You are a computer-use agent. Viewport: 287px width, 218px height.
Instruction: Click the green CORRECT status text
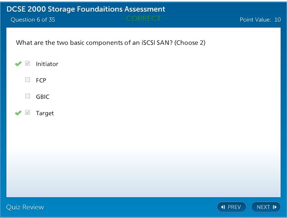click(143, 19)
